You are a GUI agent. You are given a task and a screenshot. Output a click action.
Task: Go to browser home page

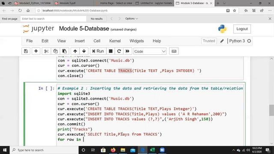click(28, 11)
